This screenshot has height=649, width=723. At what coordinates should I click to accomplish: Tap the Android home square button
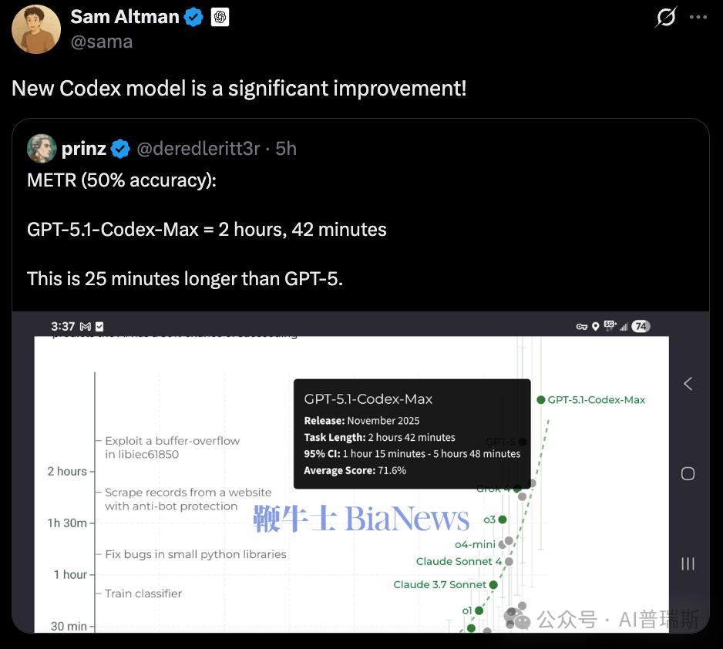(x=688, y=473)
